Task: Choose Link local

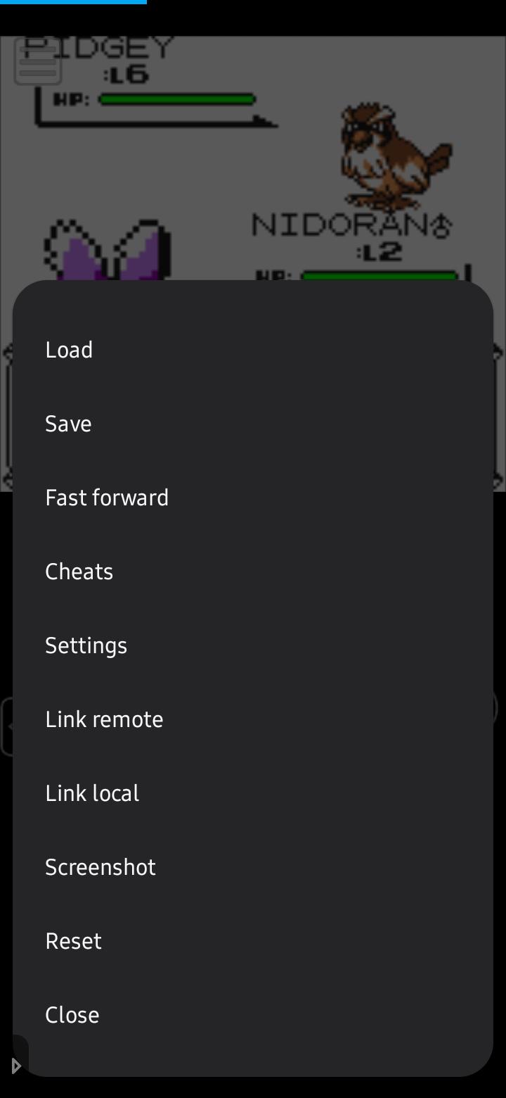Action: click(92, 793)
